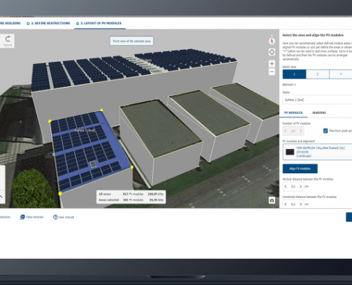
Task: Click the bottom-left yellow corner handle of selected roof
Action: [60, 194]
